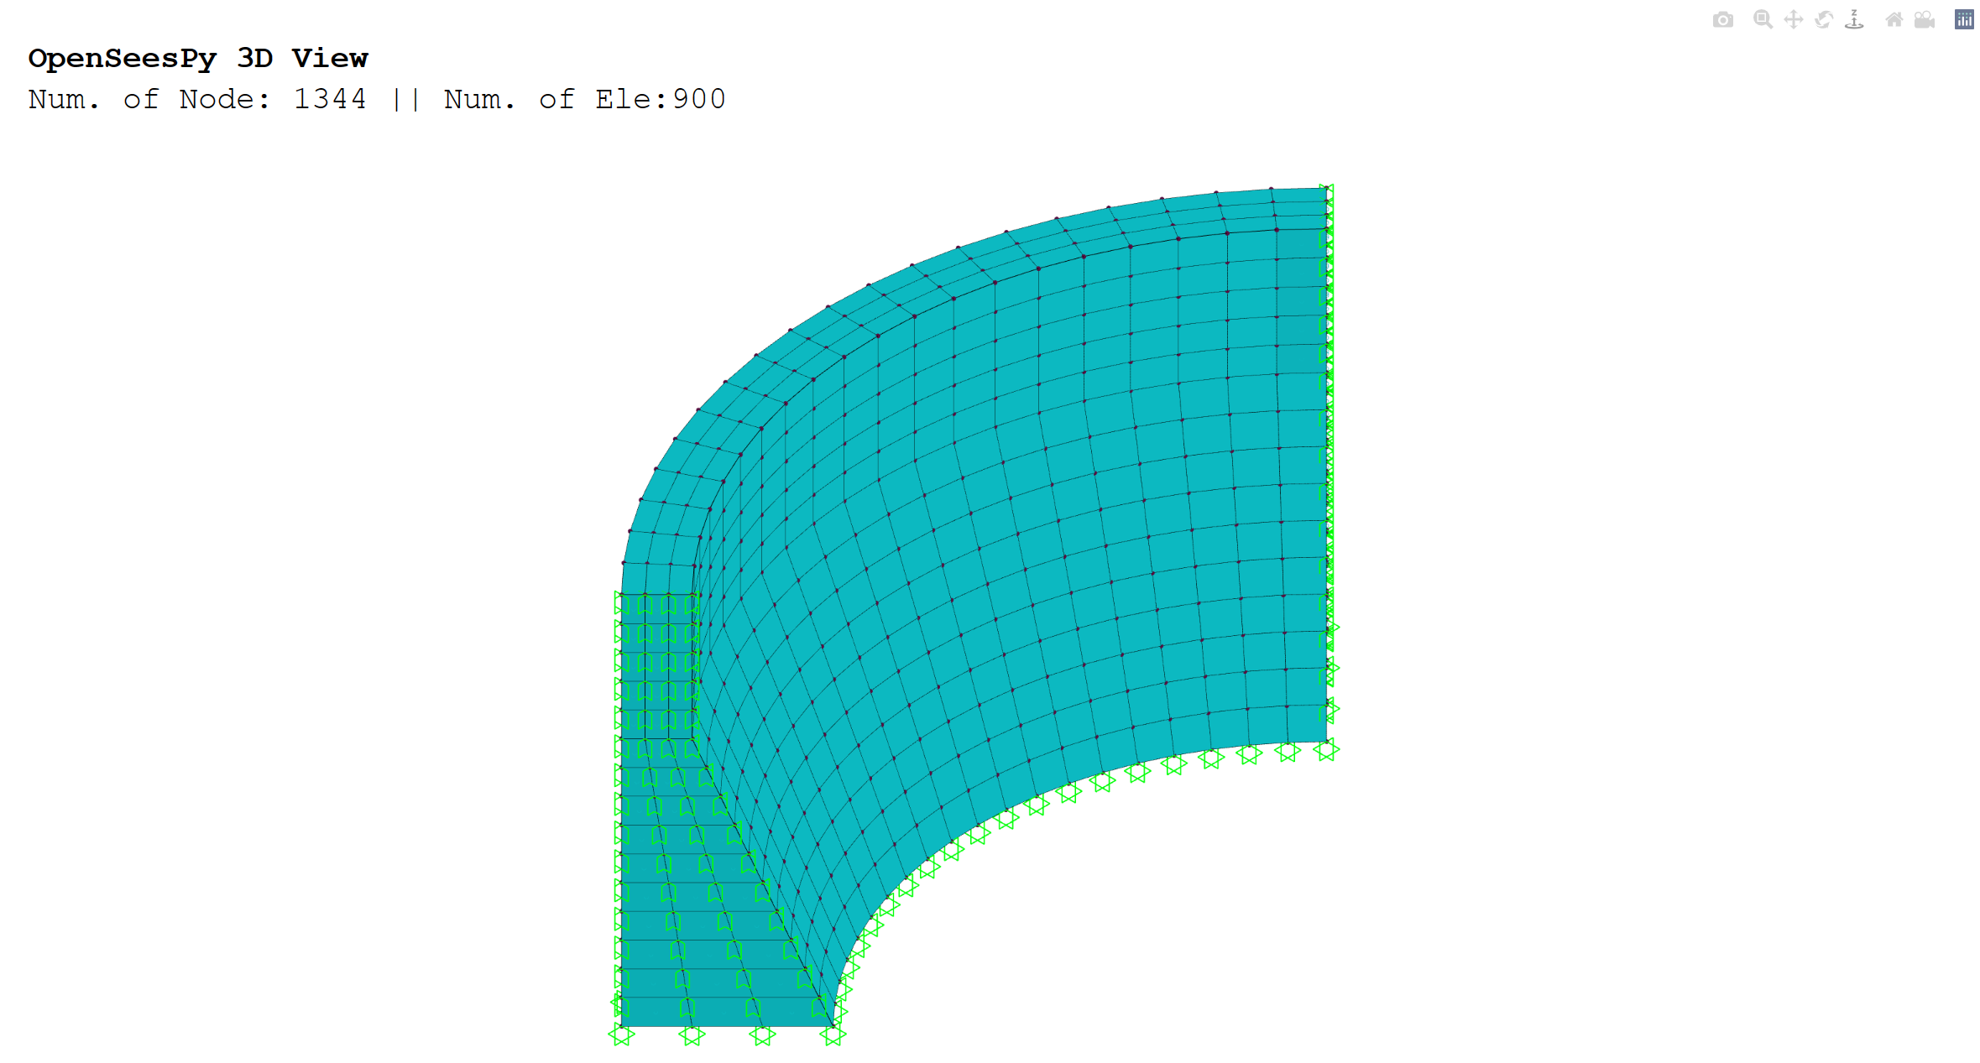Click the fourth support marker on bottom row
This screenshot has height=1063, width=1980.
832,1035
